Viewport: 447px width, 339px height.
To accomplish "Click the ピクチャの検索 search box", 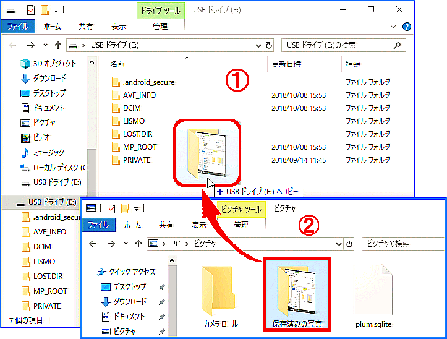I will point(402,244).
